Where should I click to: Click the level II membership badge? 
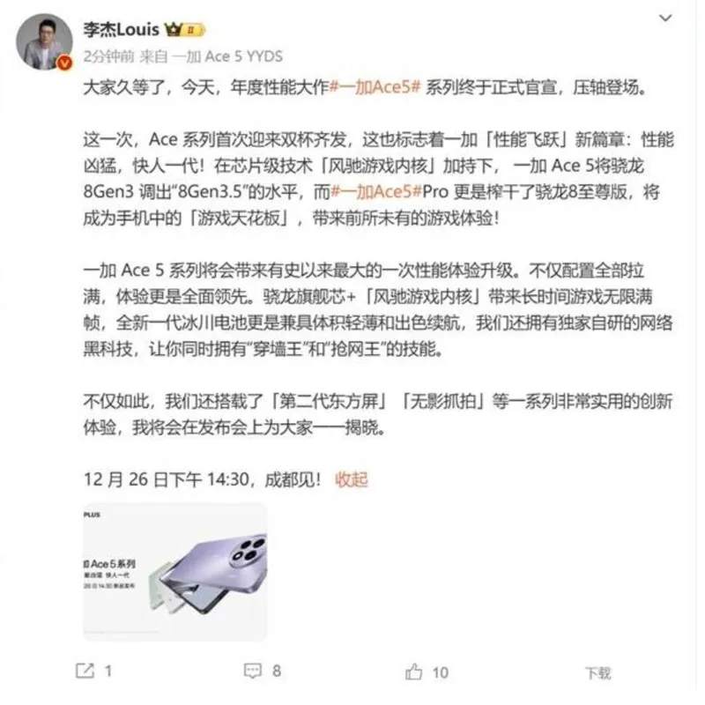click(194, 30)
